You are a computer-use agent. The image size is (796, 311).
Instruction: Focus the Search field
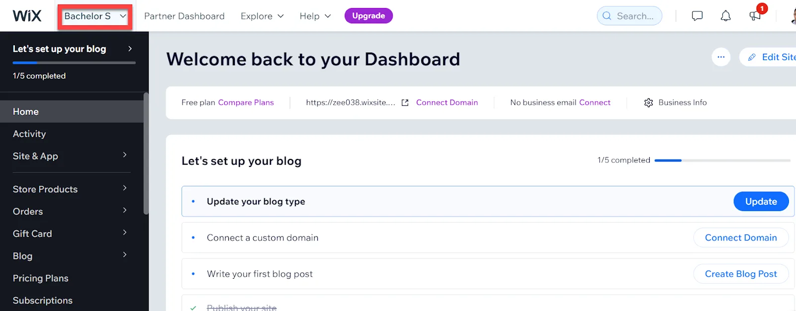click(629, 16)
